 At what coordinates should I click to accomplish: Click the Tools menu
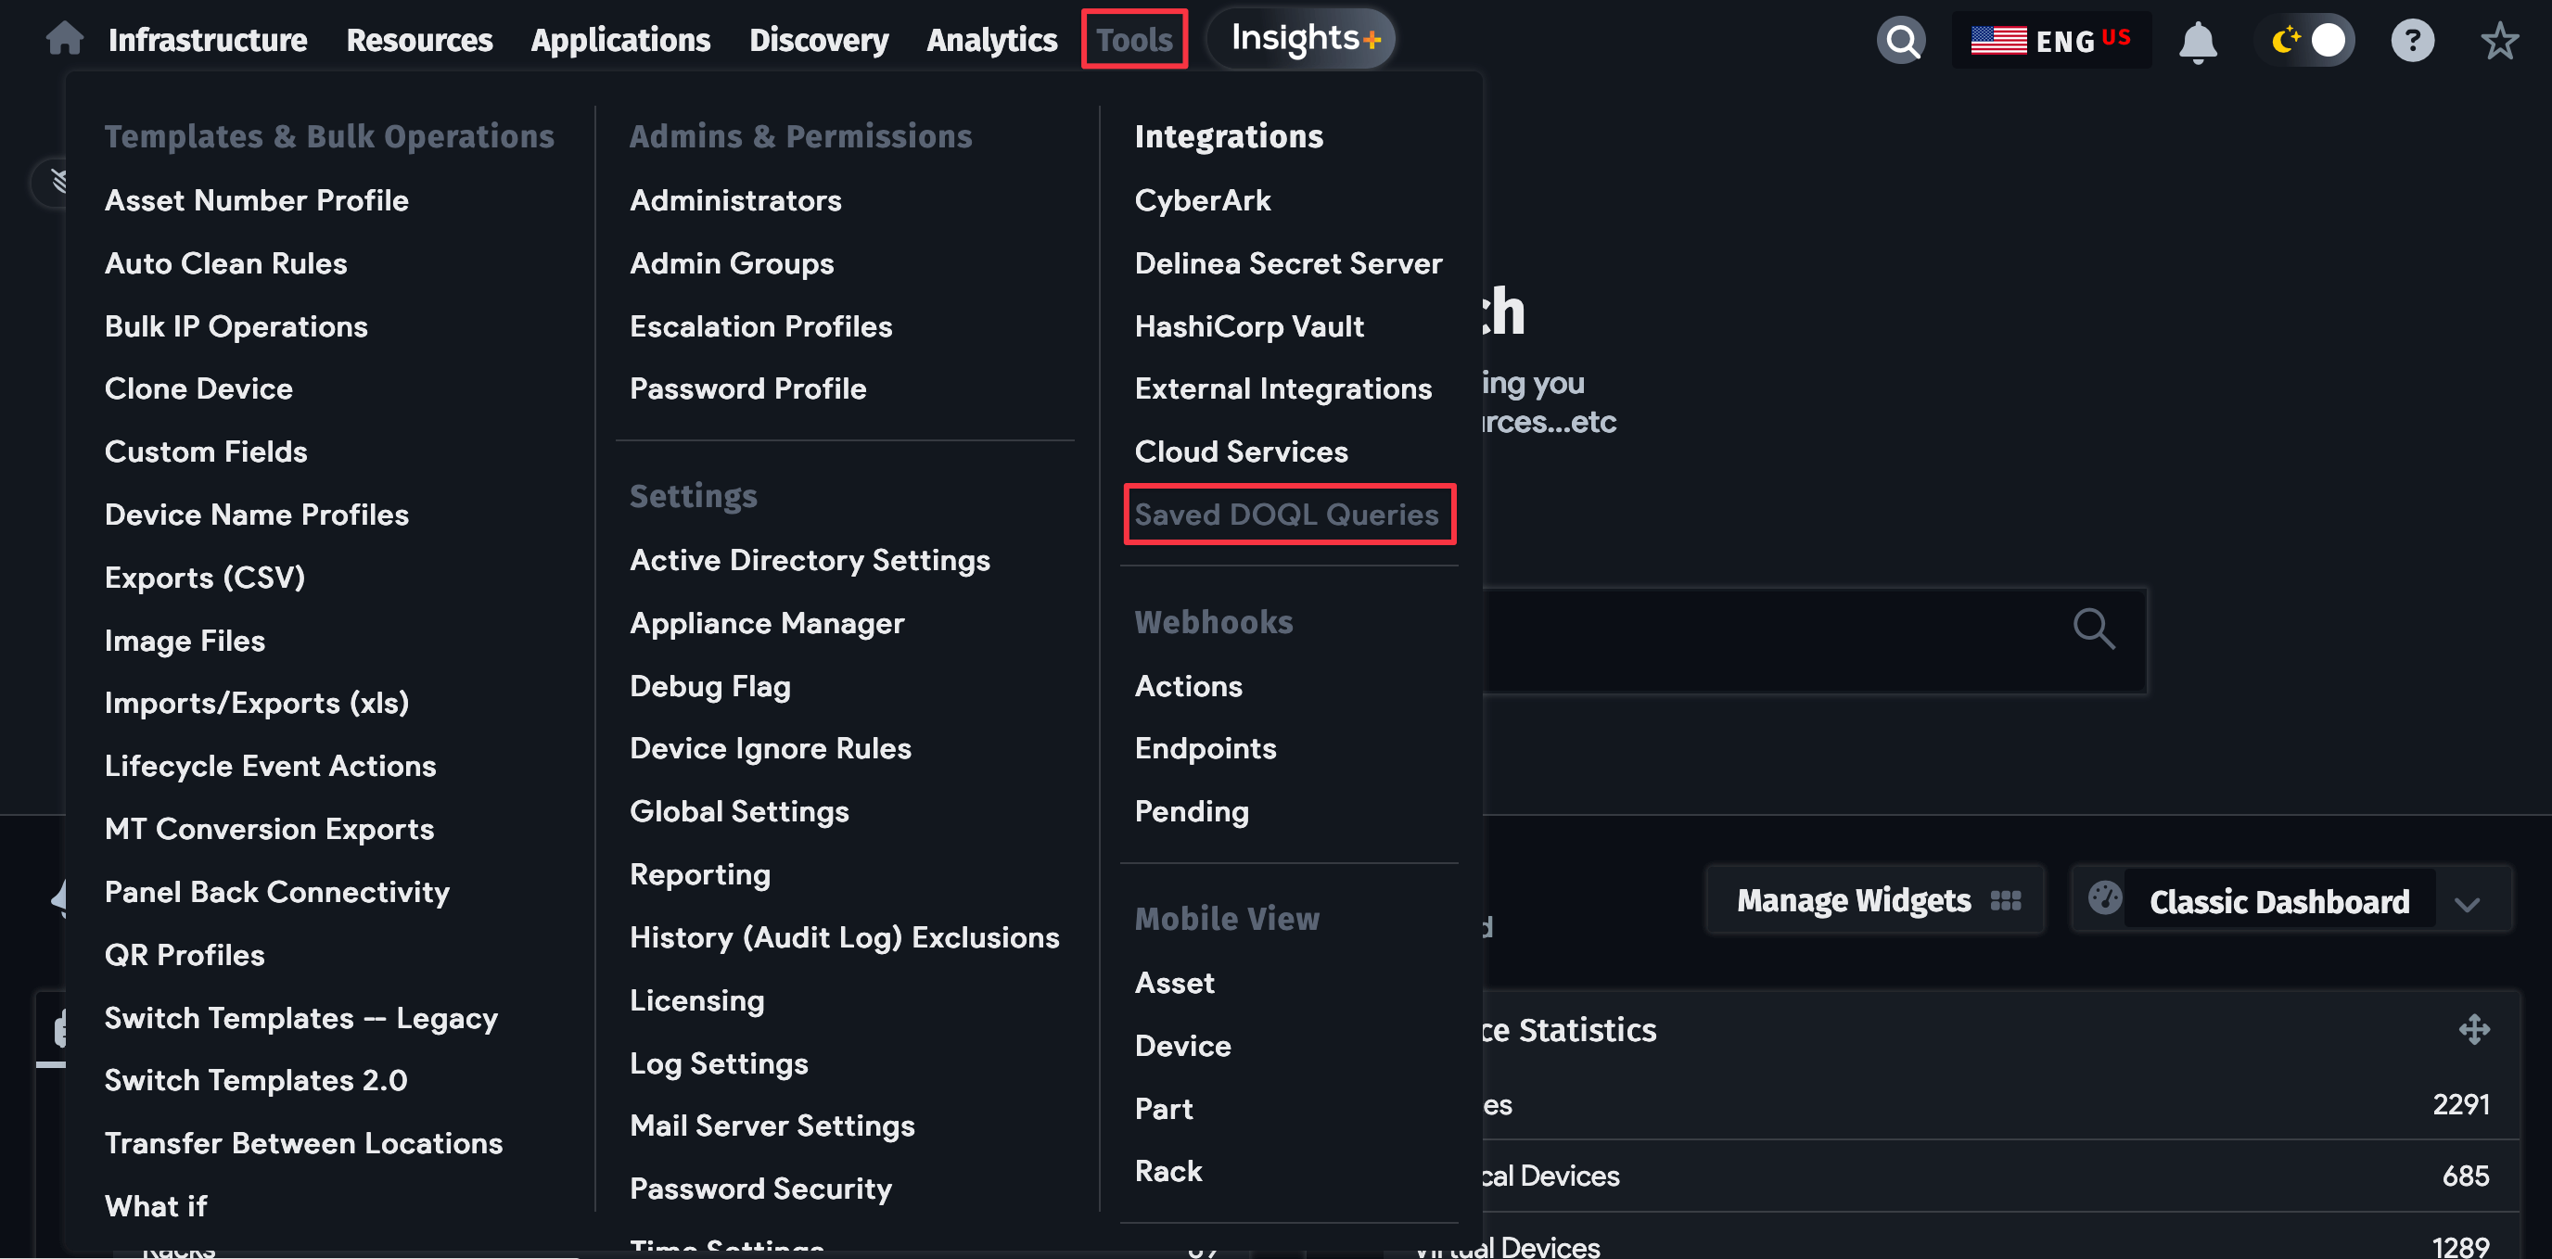1134,40
